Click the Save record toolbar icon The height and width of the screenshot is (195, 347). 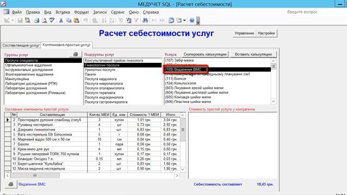[20, 21]
